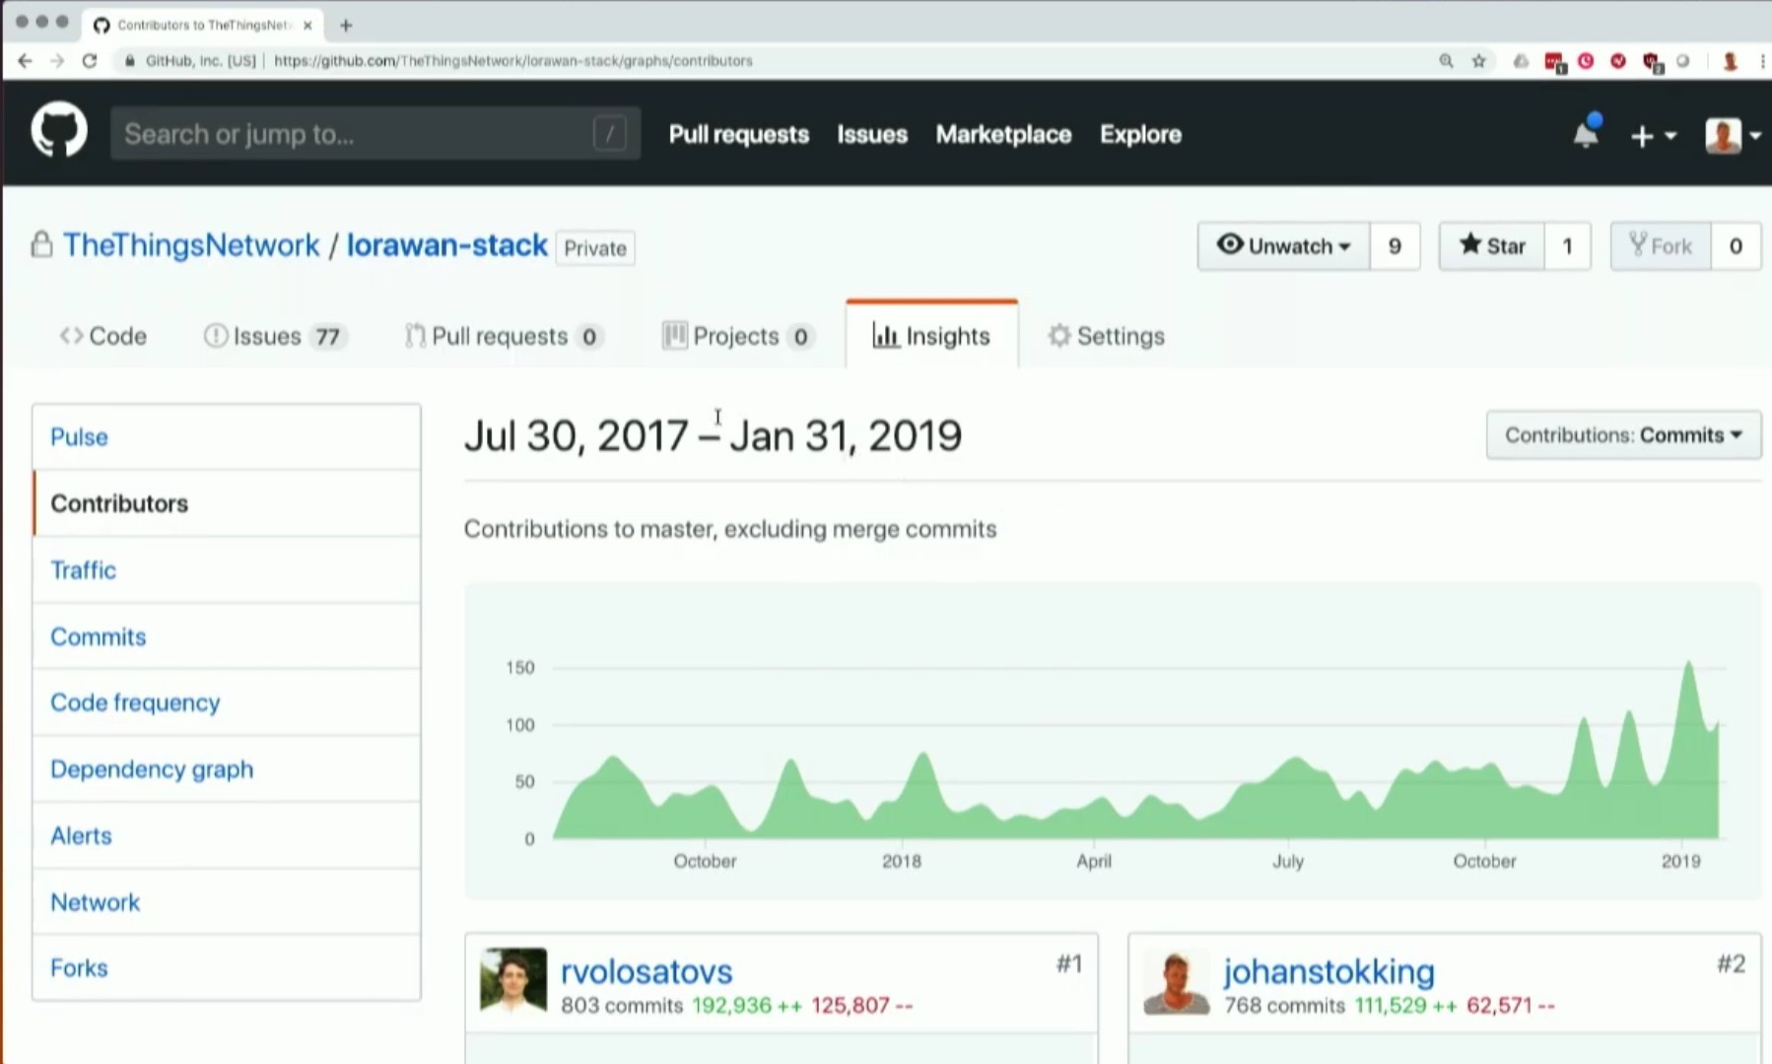Open Commits in sidebar
This screenshot has height=1064, width=1772.
click(x=227, y=636)
